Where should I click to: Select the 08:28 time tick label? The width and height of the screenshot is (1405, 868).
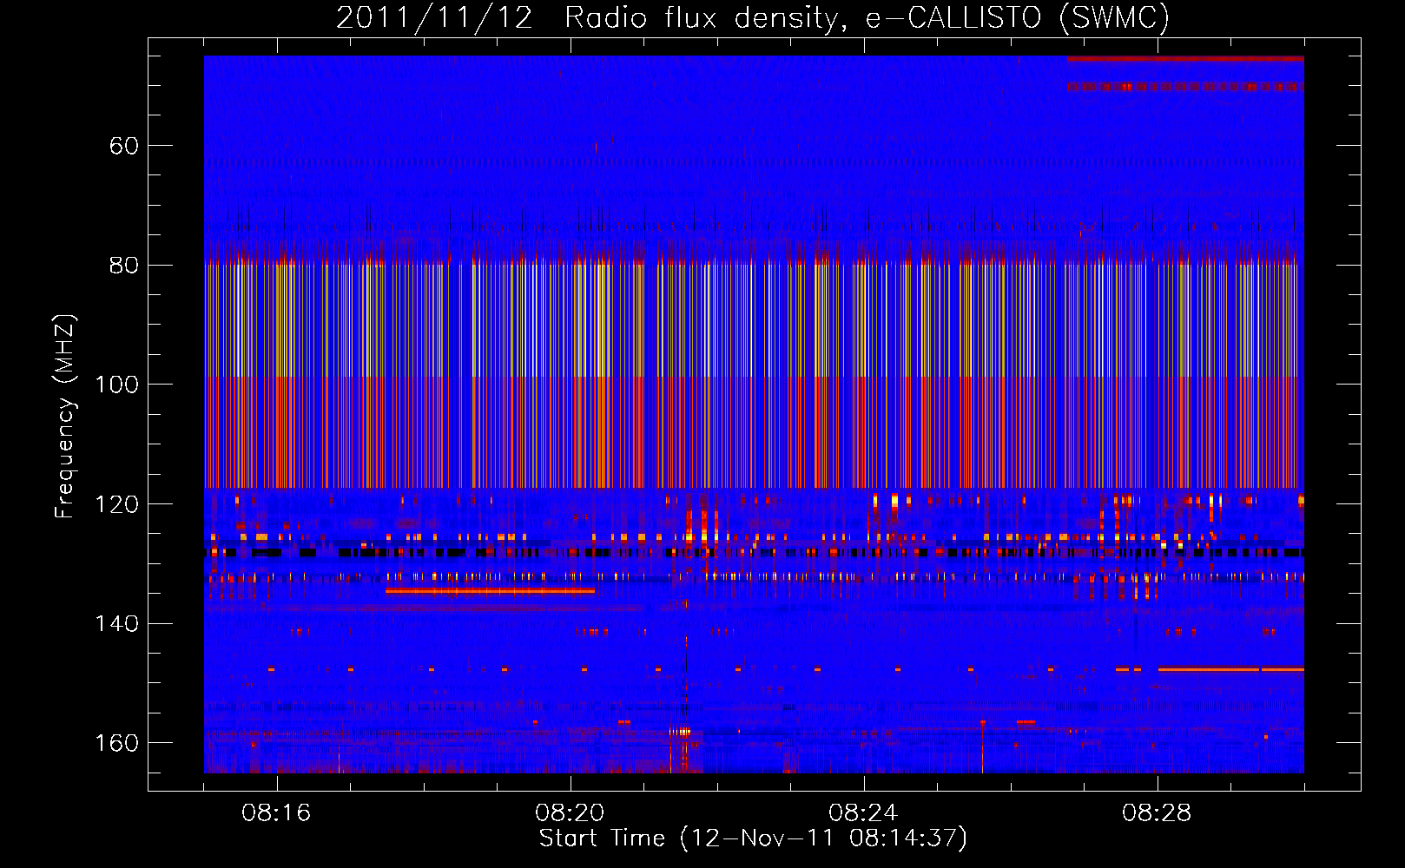pyautogui.click(x=1157, y=813)
